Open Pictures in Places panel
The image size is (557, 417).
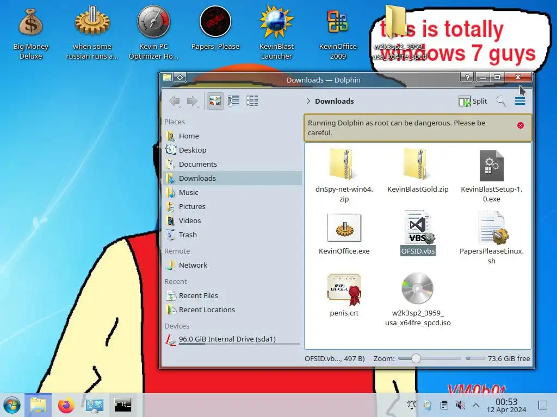click(x=233, y=206)
